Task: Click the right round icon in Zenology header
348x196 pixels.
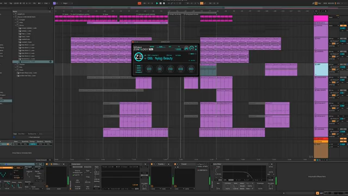Action: pyautogui.click(x=191, y=48)
